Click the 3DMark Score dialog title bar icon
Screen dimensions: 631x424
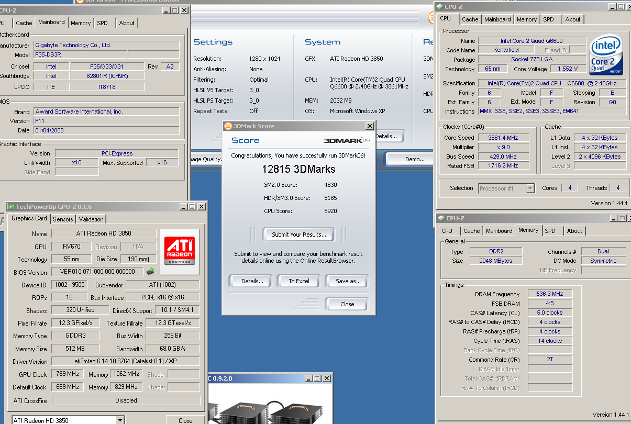point(228,126)
